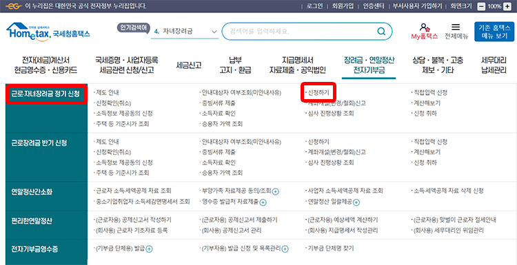Select 근로장려금 반기 신청 category
Viewport: 517px width, 265px height.
(x=39, y=143)
